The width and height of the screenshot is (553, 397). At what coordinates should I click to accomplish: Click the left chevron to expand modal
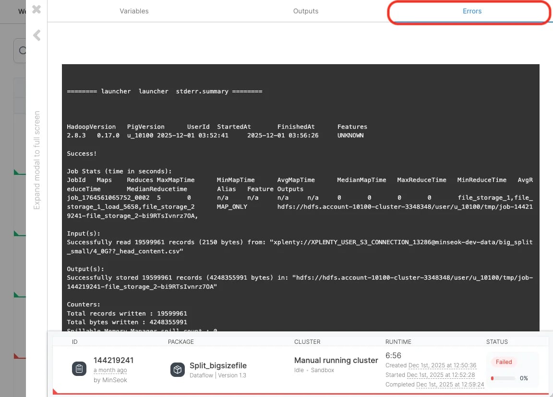36,35
